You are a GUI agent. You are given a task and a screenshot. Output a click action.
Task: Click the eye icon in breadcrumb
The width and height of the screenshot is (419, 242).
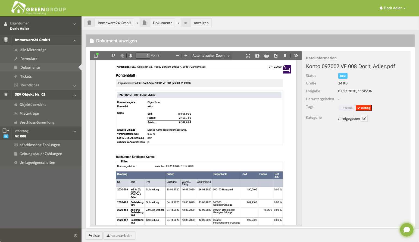(x=186, y=23)
